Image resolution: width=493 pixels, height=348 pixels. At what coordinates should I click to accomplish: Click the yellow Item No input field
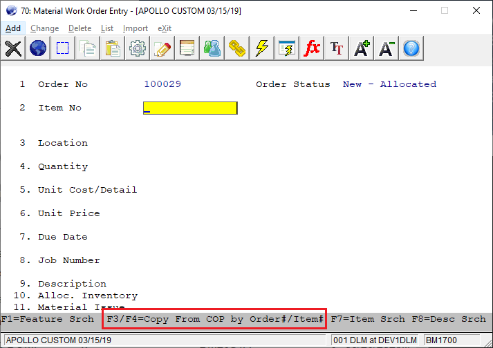190,108
